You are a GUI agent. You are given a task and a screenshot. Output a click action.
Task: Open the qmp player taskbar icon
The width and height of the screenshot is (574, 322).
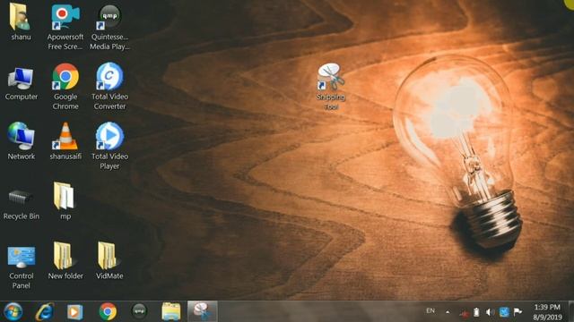click(x=139, y=311)
